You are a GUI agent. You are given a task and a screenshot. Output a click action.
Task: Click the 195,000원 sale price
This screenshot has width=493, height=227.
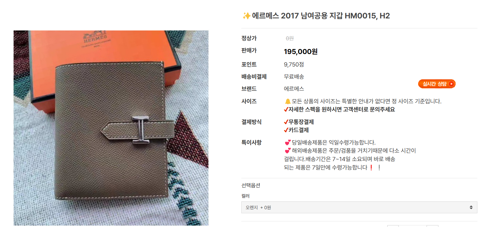(301, 52)
